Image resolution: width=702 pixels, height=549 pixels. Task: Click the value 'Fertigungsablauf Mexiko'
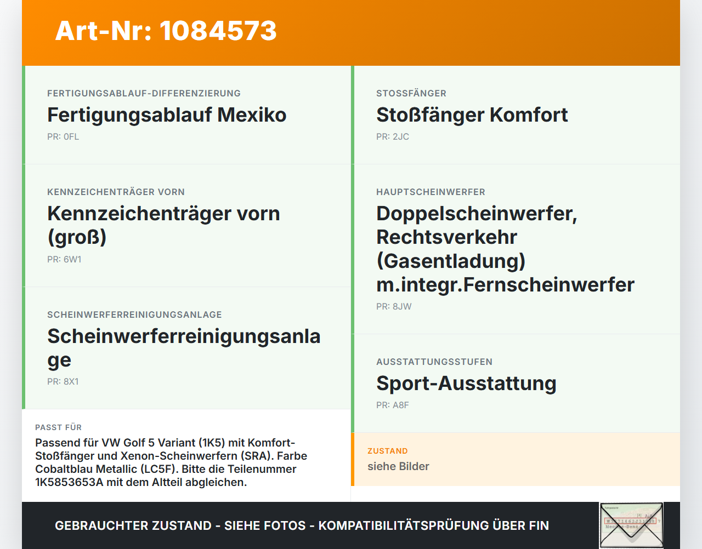(167, 115)
